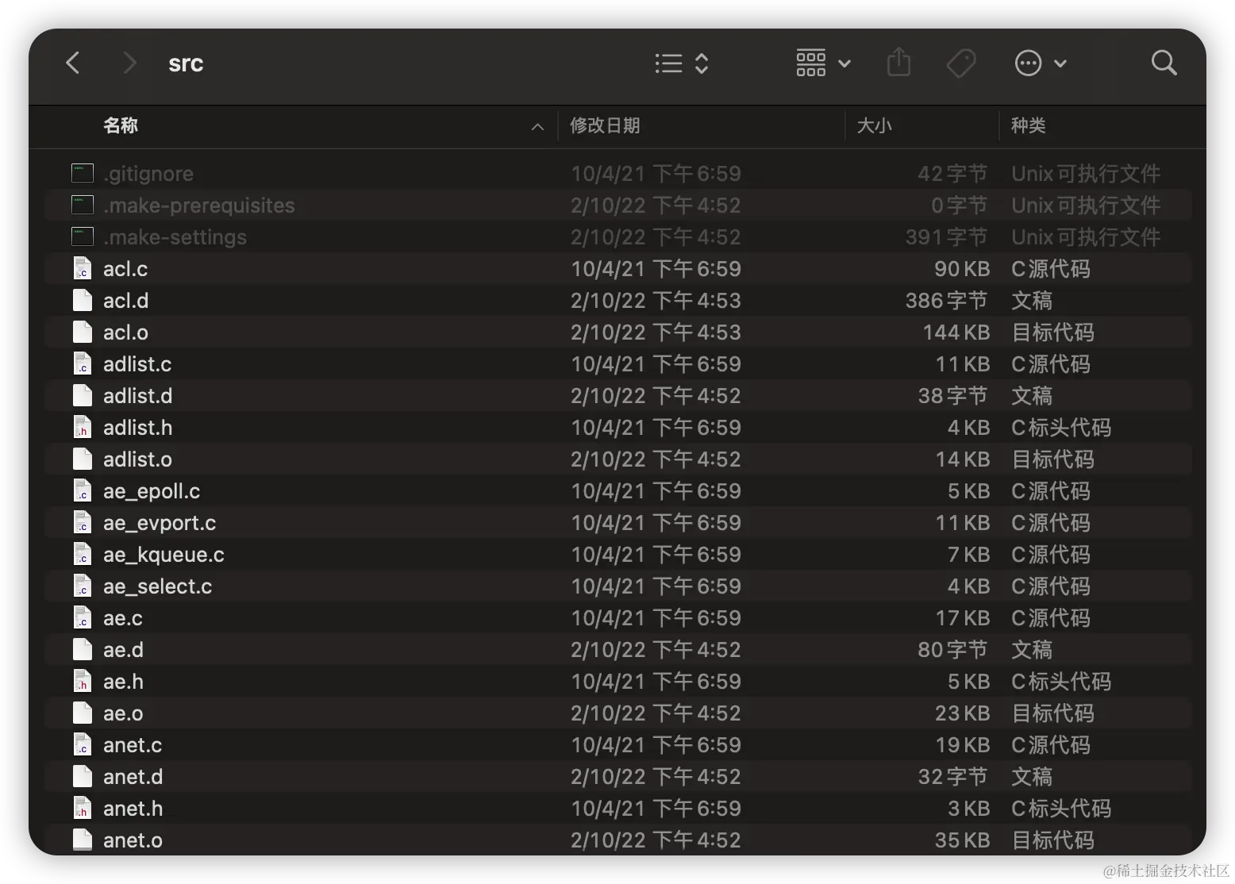
Task: Click the acl.o file icon
Action: [83, 332]
